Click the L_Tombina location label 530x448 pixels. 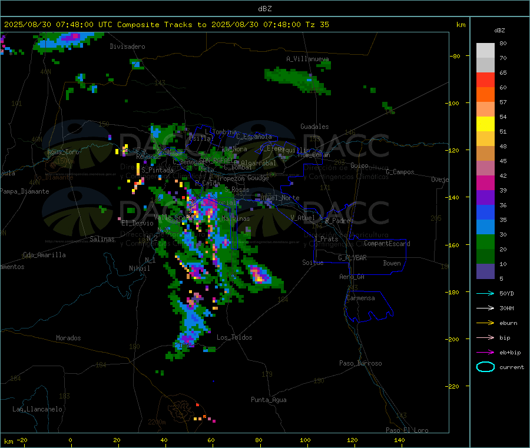221,132
